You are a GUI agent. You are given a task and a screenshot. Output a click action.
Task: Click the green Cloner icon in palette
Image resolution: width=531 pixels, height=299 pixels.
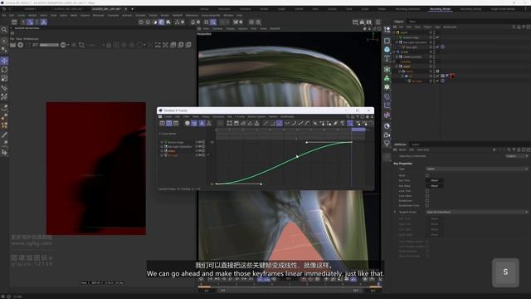(x=387, y=78)
